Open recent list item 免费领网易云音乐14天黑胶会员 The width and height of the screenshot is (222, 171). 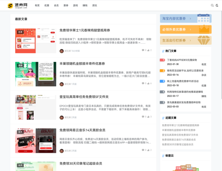pos(179,140)
